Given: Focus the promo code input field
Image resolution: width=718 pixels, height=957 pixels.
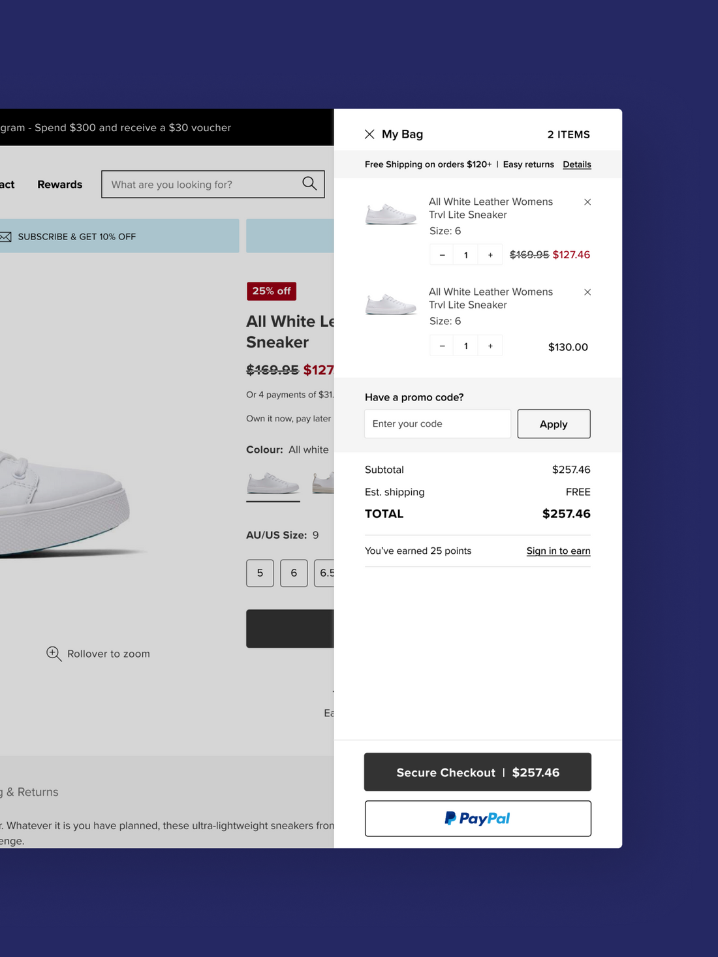Looking at the screenshot, I should click(x=437, y=424).
